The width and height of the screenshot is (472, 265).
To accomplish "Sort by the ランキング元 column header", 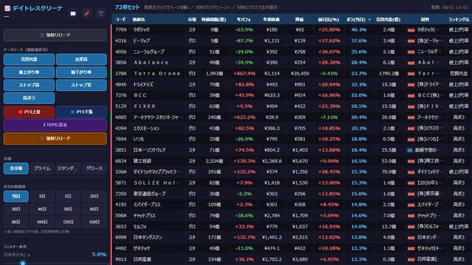I will [x=459, y=20].
